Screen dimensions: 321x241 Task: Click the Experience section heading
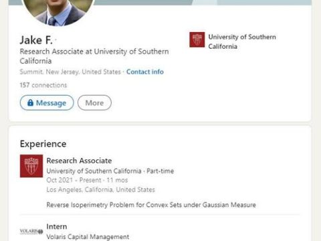pyautogui.click(x=43, y=144)
